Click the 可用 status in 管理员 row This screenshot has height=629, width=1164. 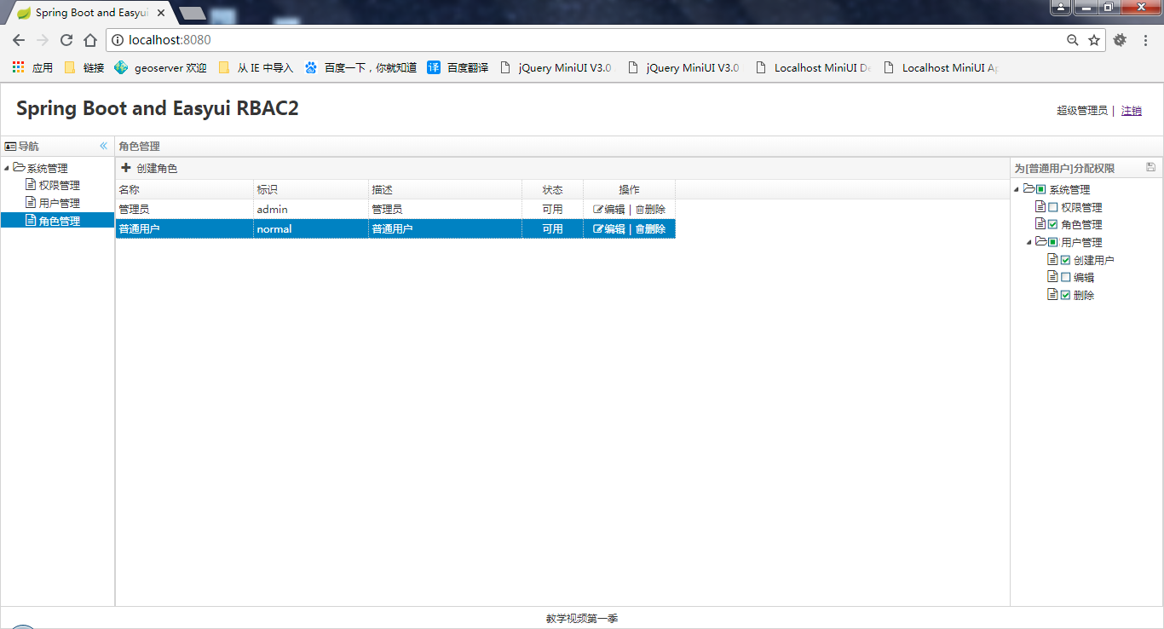point(553,209)
